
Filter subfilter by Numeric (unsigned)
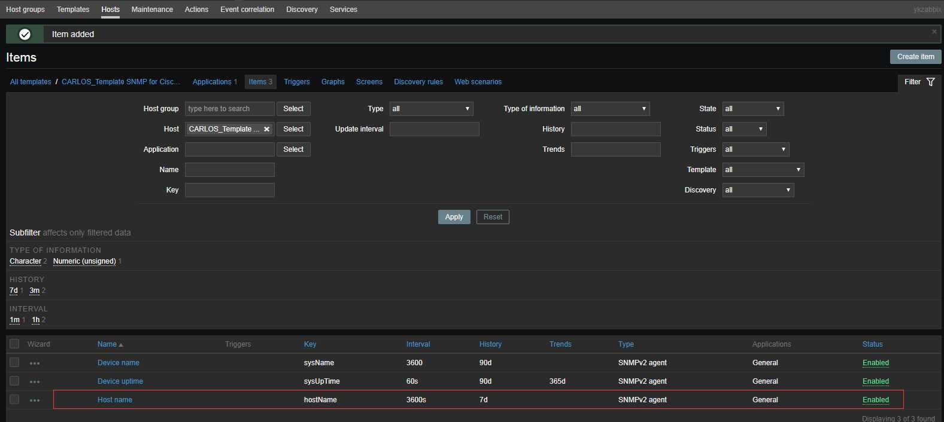(84, 261)
